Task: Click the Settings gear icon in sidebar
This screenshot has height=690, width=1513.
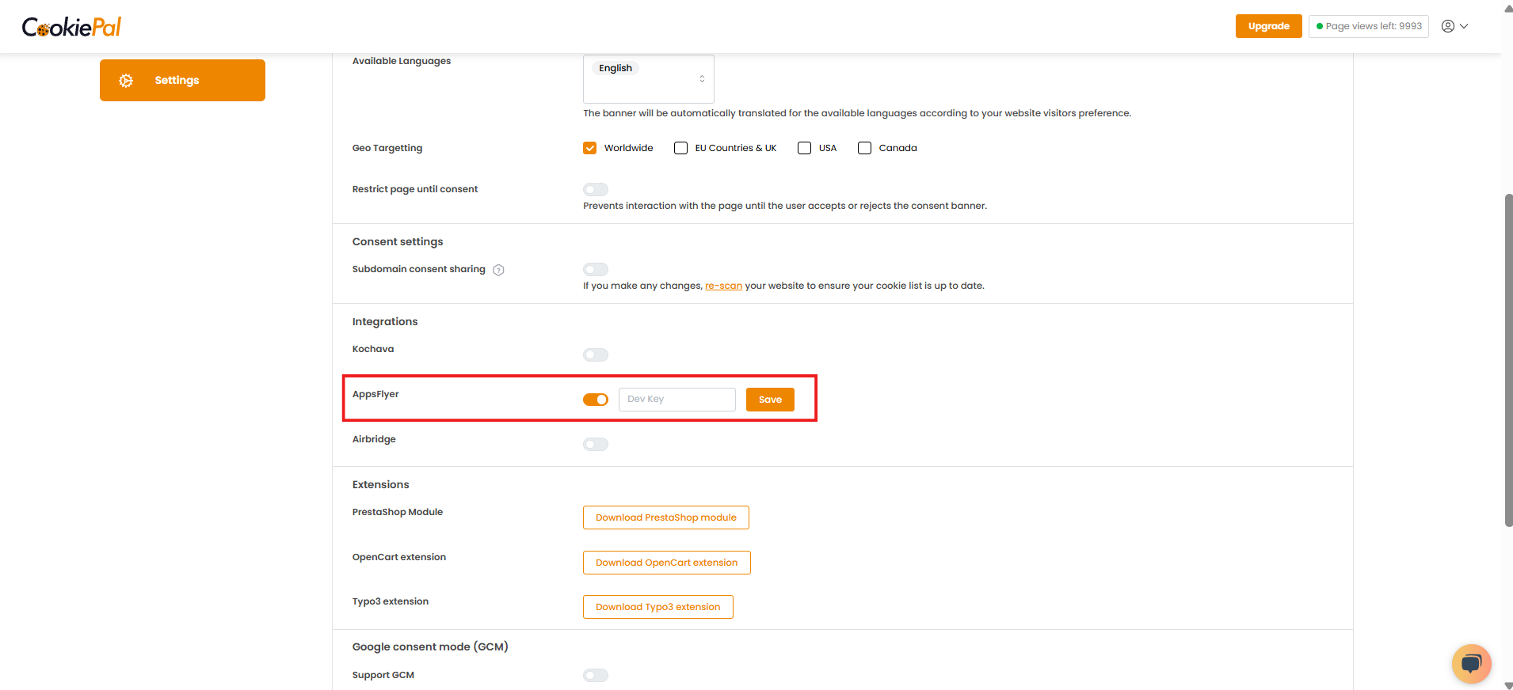Action: pyautogui.click(x=126, y=81)
